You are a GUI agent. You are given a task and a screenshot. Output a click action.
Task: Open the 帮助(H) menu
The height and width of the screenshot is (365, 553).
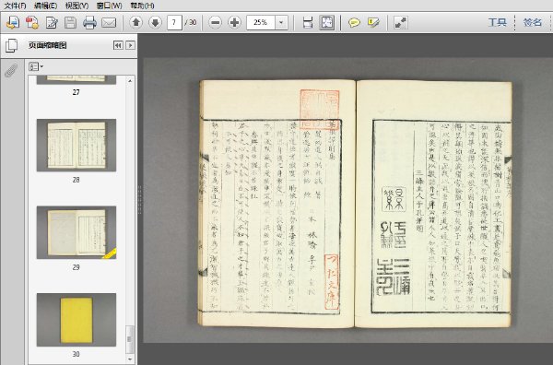142,6
